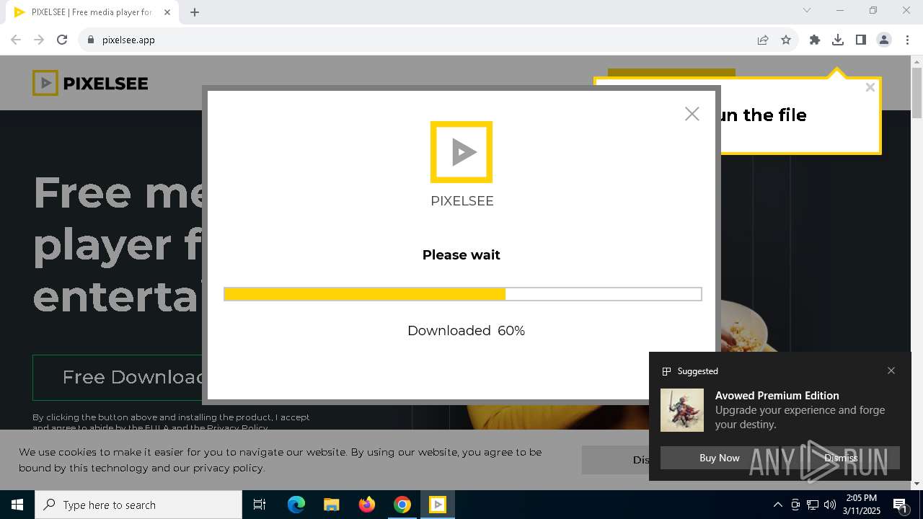Click the Please wait heading
Screen dimensions: 923x519
click(x=461, y=255)
